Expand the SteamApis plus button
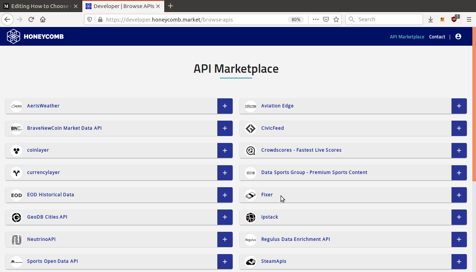 [x=459, y=261]
